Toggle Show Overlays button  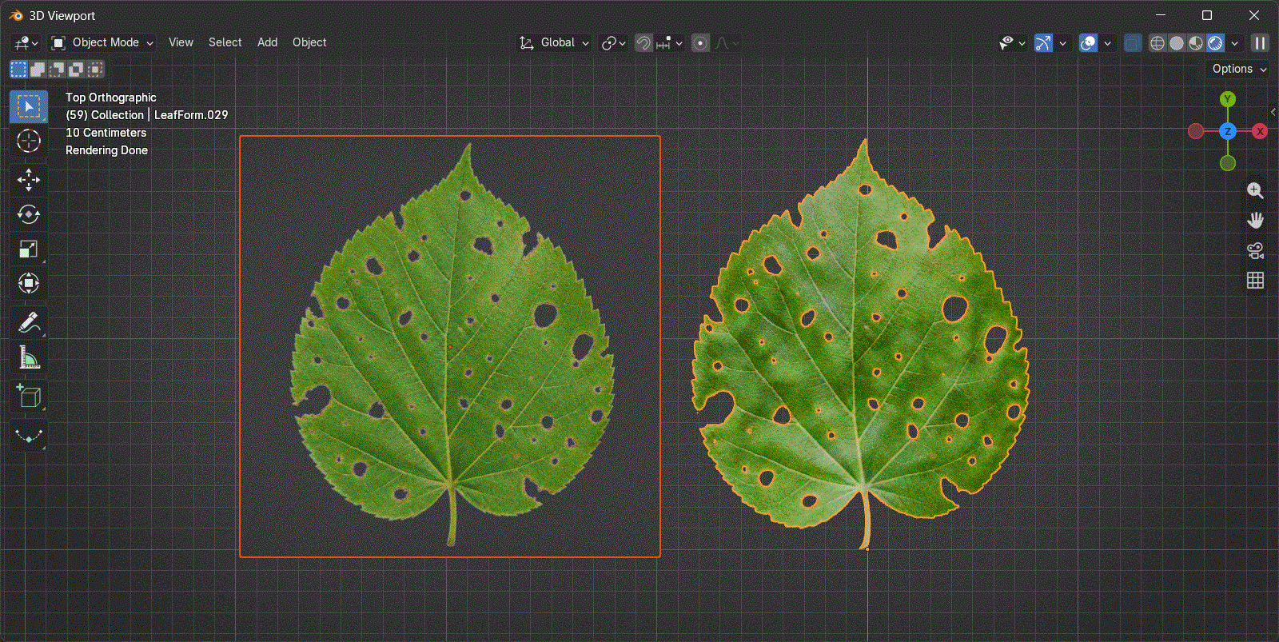[1088, 43]
